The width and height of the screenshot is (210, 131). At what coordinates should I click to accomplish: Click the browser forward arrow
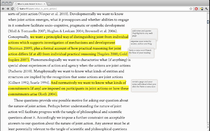click(8, 8)
